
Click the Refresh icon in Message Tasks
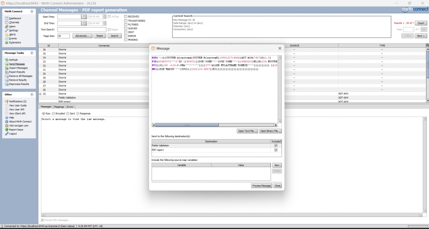[7, 60]
